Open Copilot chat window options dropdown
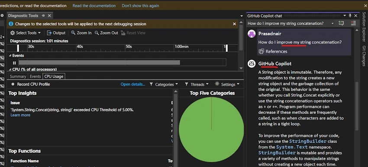Viewport: 368px width, 167px height. (345, 16)
